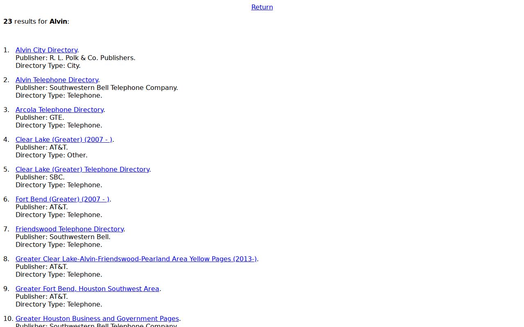Click 'Publisher: Southwestern Bell.' under Friendswood

(x=63, y=237)
